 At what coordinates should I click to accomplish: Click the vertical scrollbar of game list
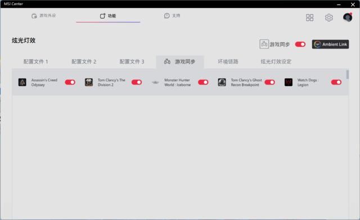(x=348, y=75)
